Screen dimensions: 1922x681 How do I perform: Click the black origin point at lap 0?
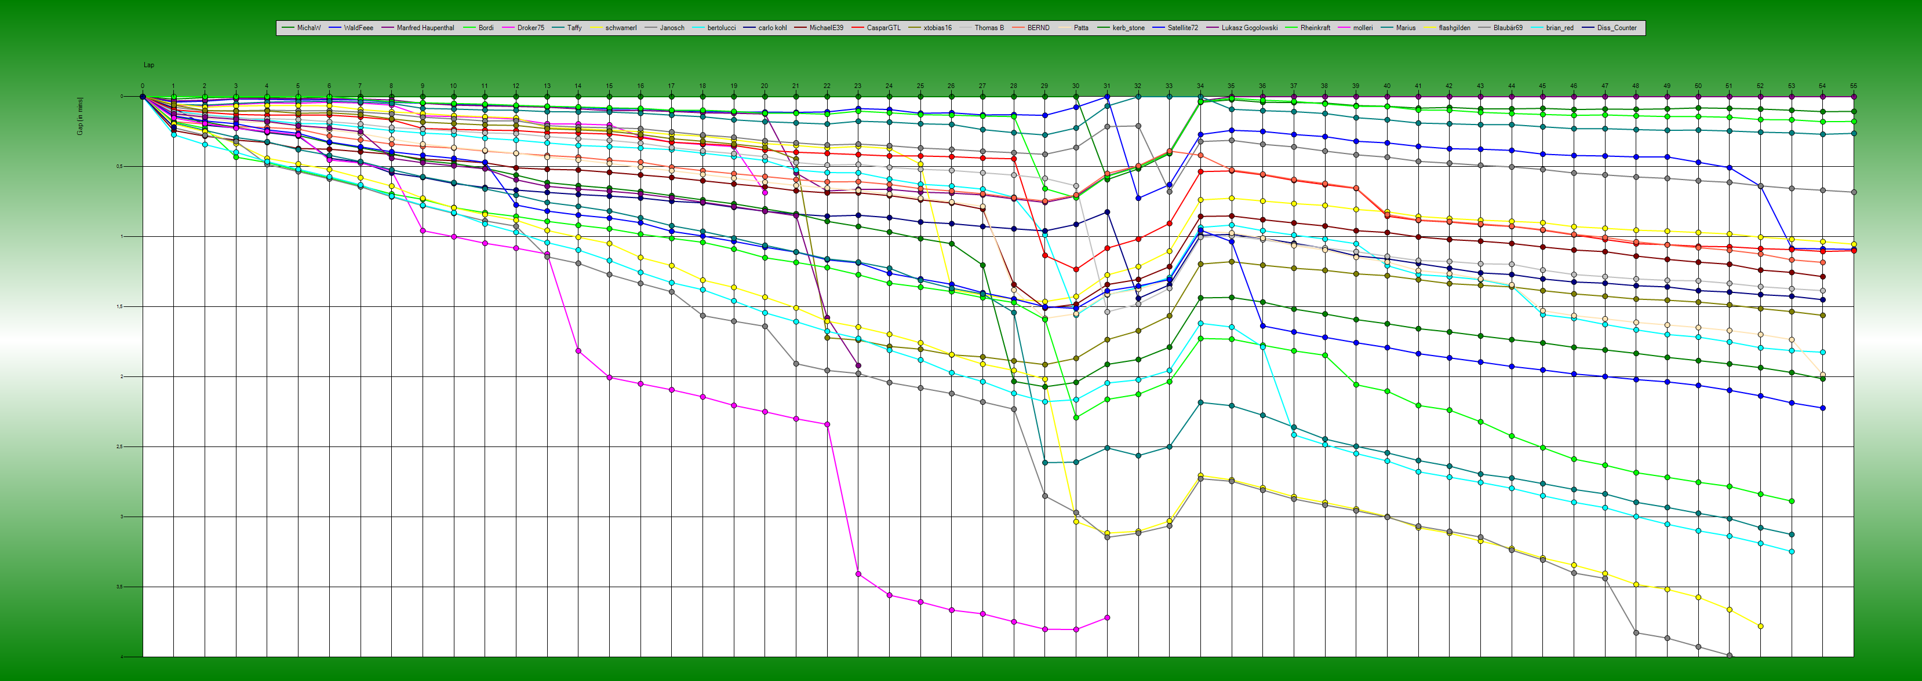coord(143,96)
